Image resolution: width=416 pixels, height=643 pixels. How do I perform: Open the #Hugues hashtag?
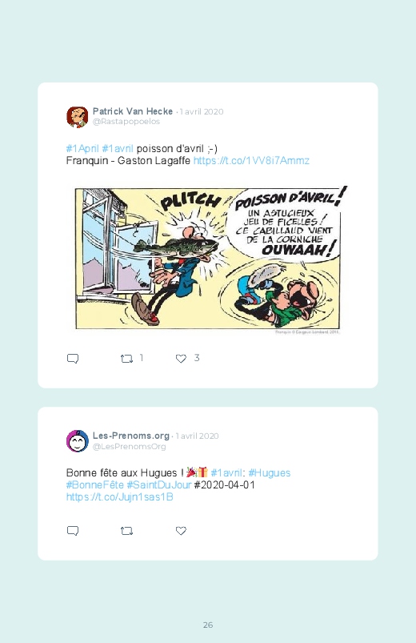click(270, 472)
